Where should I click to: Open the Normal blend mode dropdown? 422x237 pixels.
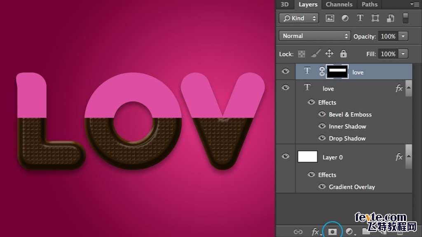[314, 36]
